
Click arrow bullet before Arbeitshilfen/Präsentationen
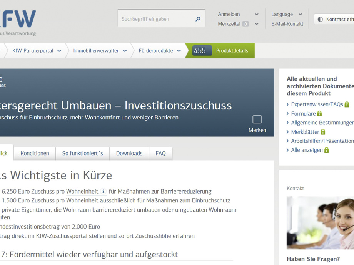point(288,141)
